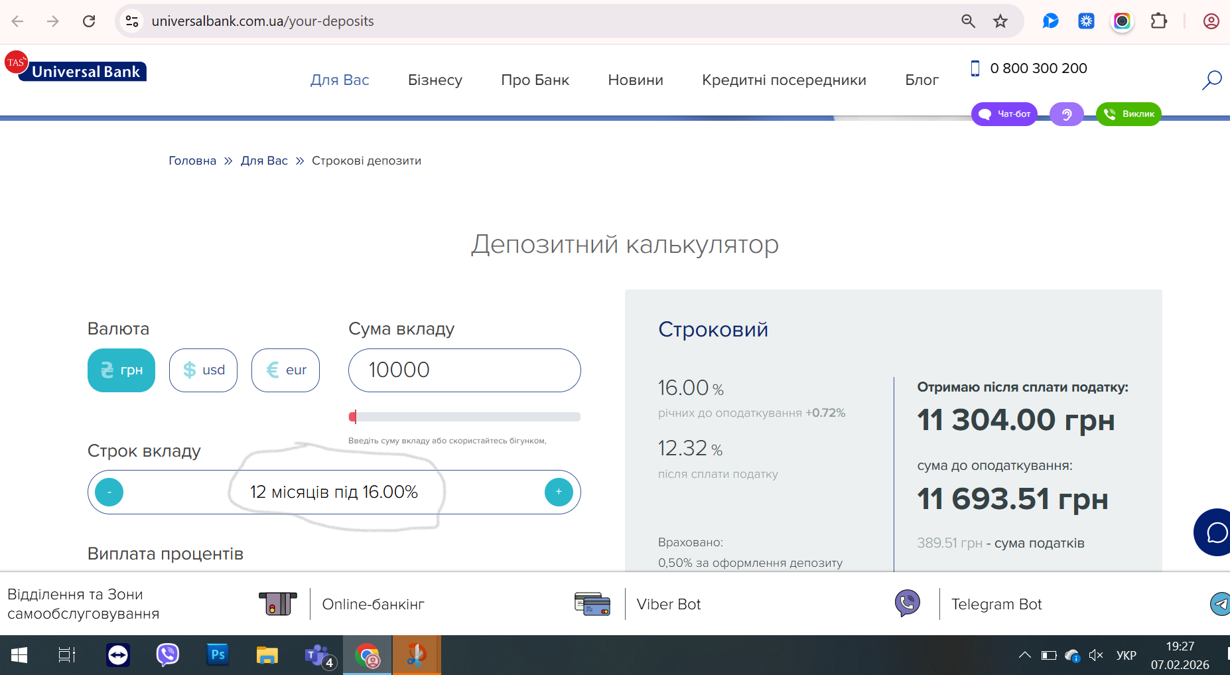Click the Universal Bank logo

point(75,66)
